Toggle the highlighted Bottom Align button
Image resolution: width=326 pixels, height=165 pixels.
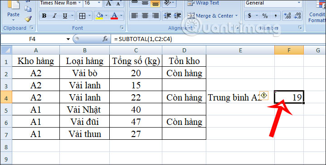click(156, 3)
